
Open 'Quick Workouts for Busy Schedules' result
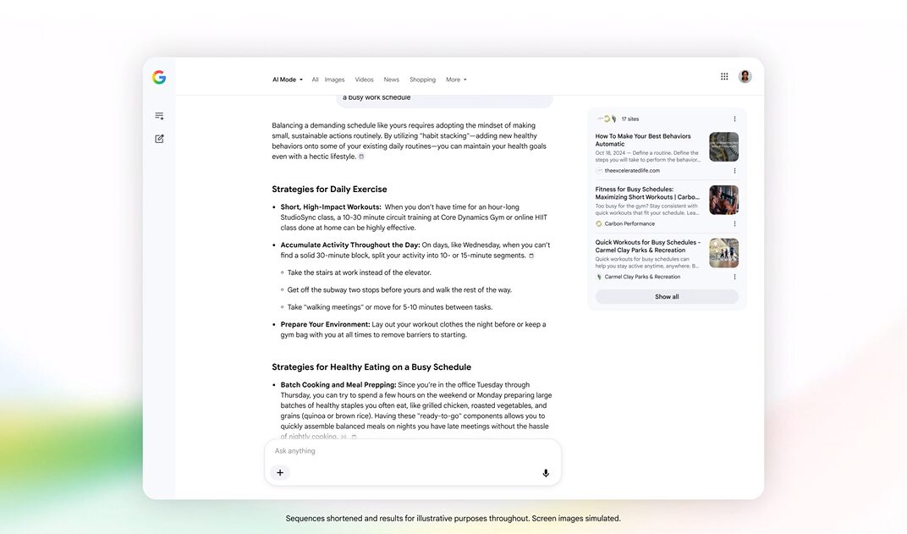coord(648,246)
